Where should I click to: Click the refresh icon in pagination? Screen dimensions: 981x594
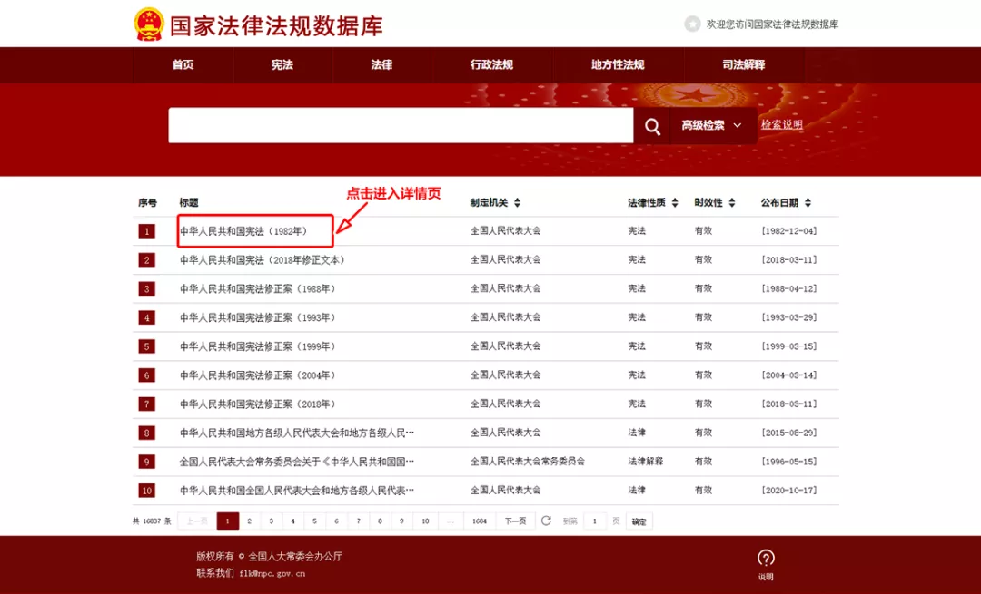click(546, 521)
